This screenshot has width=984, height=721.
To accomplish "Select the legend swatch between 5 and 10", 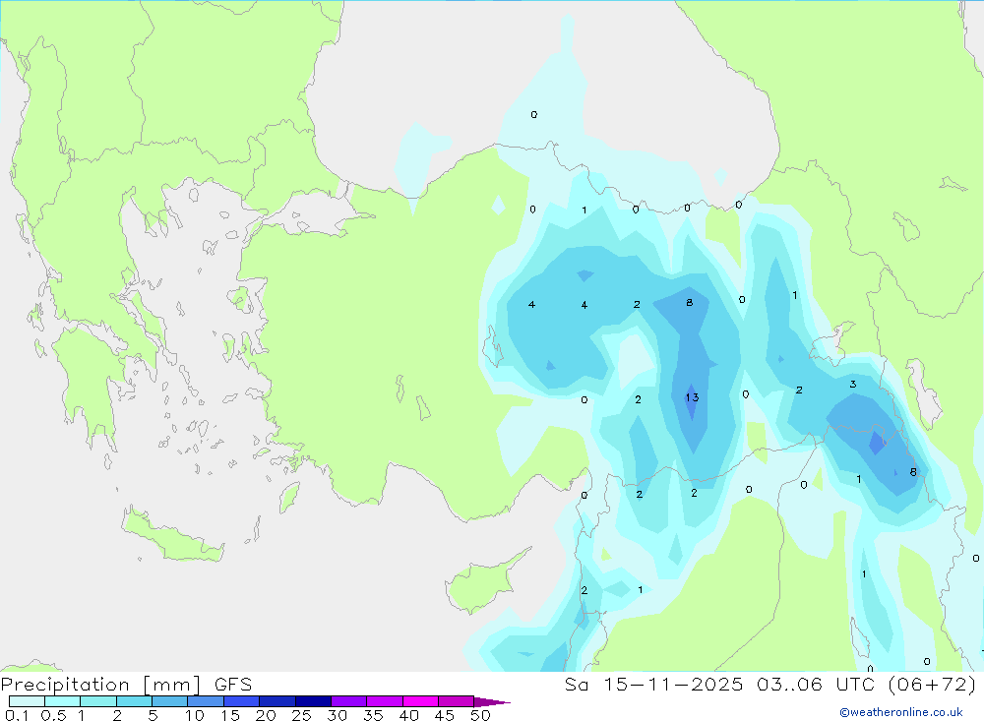I will 169,701.
